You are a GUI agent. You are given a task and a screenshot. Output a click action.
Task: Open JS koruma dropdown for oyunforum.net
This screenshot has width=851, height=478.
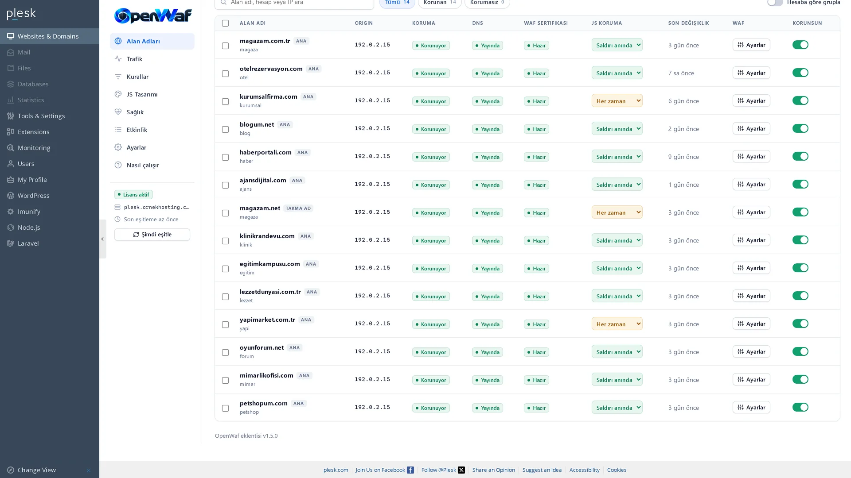(x=617, y=351)
